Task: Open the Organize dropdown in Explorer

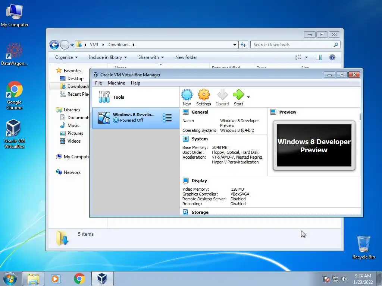Action: pos(66,57)
